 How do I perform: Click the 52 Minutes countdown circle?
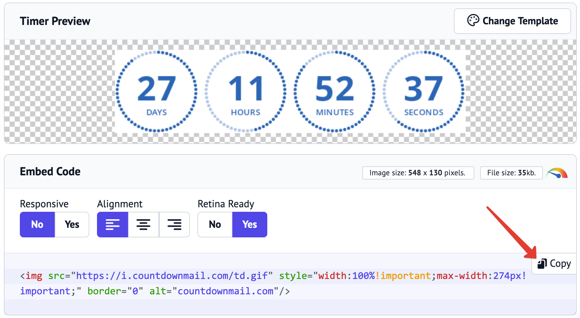(334, 91)
